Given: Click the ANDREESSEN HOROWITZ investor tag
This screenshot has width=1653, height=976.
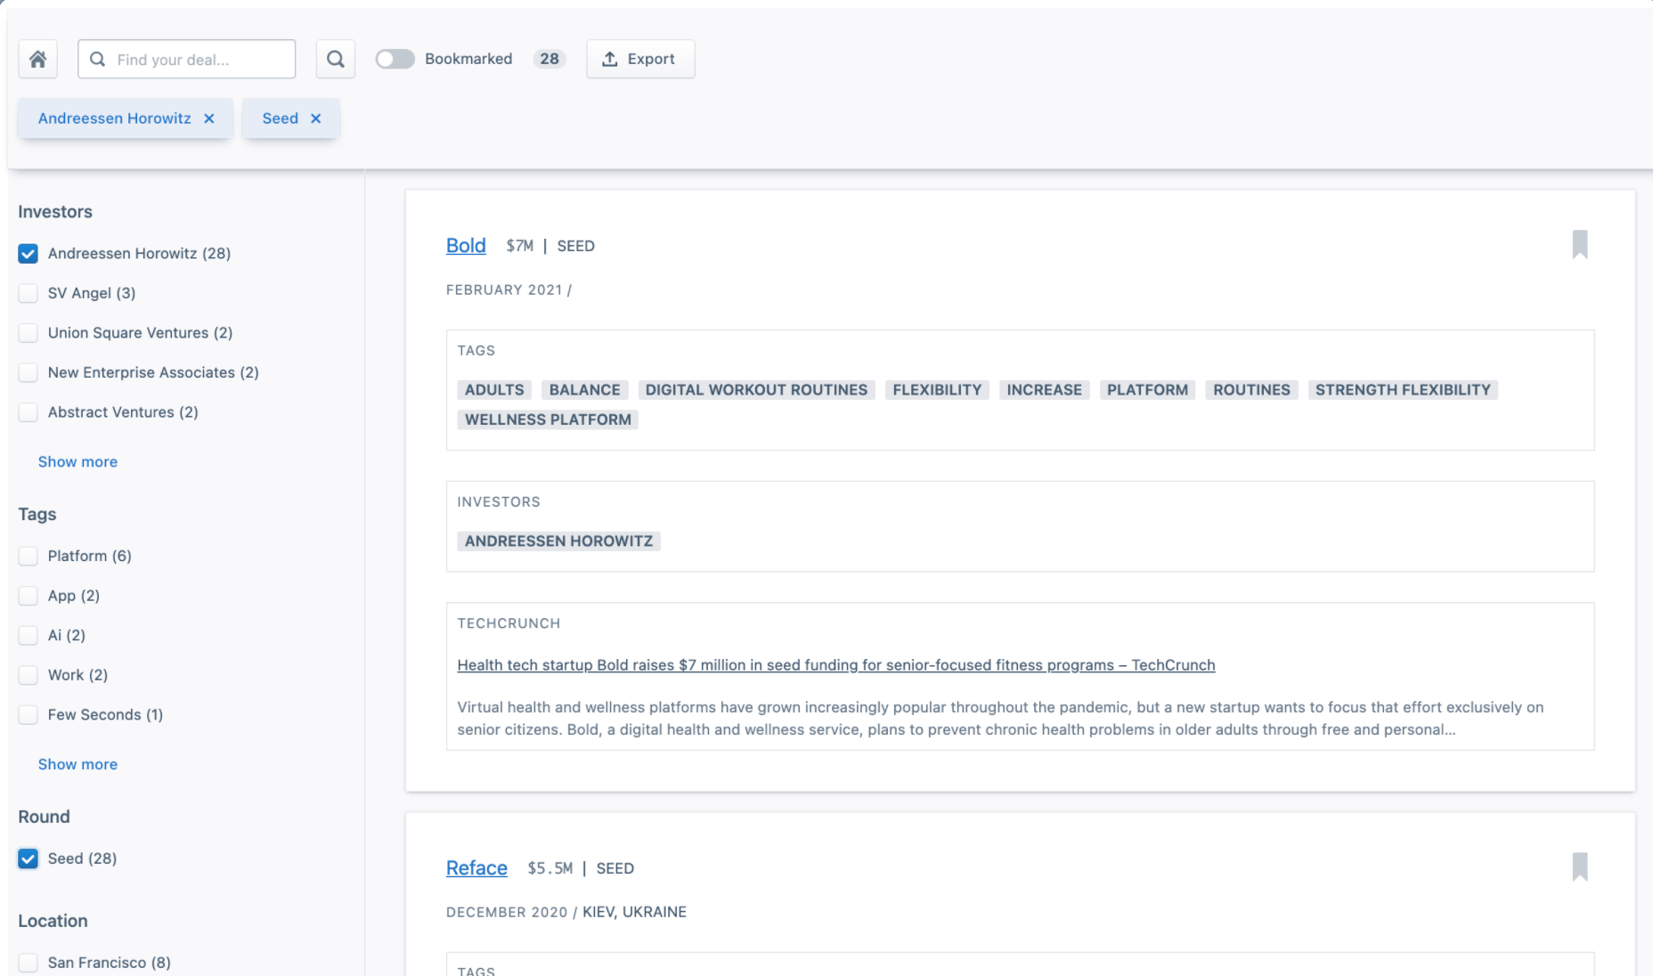Looking at the screenshot, I should point(558,541).
